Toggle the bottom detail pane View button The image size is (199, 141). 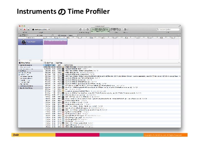coord(116,29)
